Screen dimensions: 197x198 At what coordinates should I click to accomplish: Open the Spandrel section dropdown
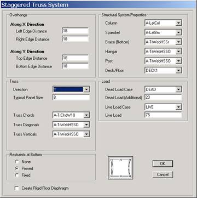pos(178,32)
